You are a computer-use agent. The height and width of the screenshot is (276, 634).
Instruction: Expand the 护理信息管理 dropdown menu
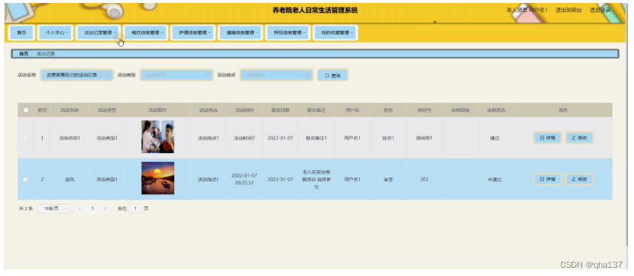(x=192, y=33)
